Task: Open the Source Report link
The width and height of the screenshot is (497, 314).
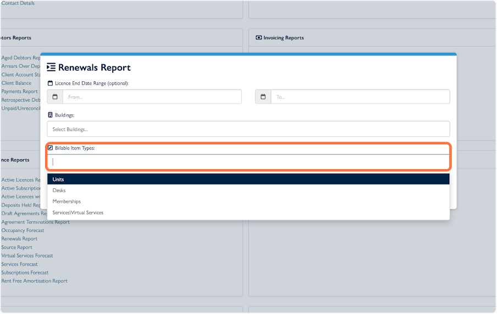Action: tap(16, 248)
